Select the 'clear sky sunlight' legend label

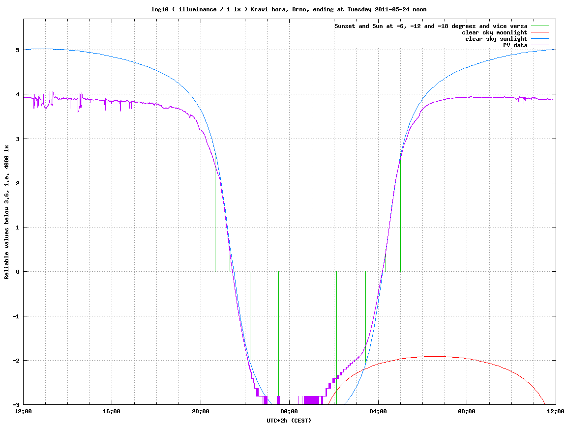coord(496,39)
